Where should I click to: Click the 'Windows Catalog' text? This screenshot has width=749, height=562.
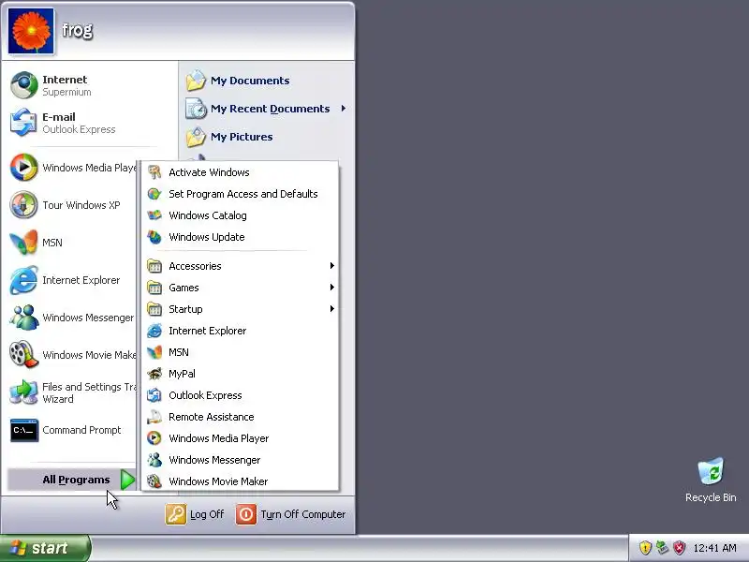207,215
